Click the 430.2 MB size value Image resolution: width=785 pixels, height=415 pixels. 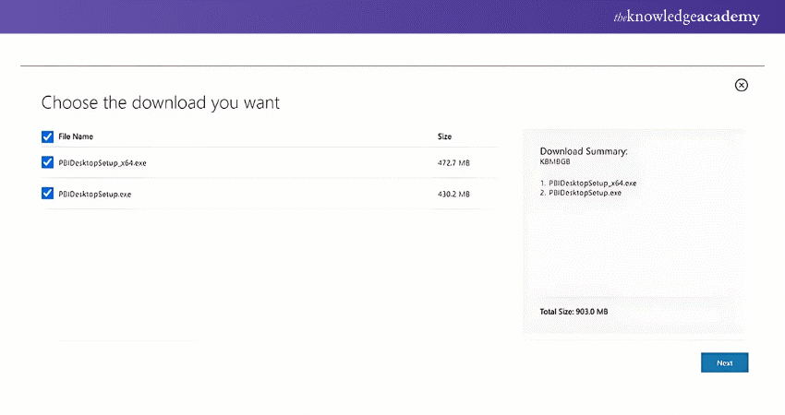point(453,195)
